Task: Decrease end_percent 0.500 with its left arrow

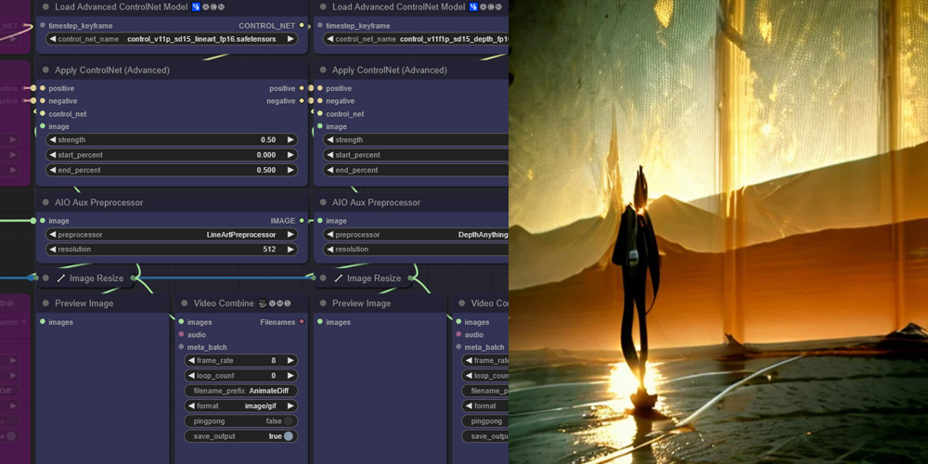Action: coord(53,170)
